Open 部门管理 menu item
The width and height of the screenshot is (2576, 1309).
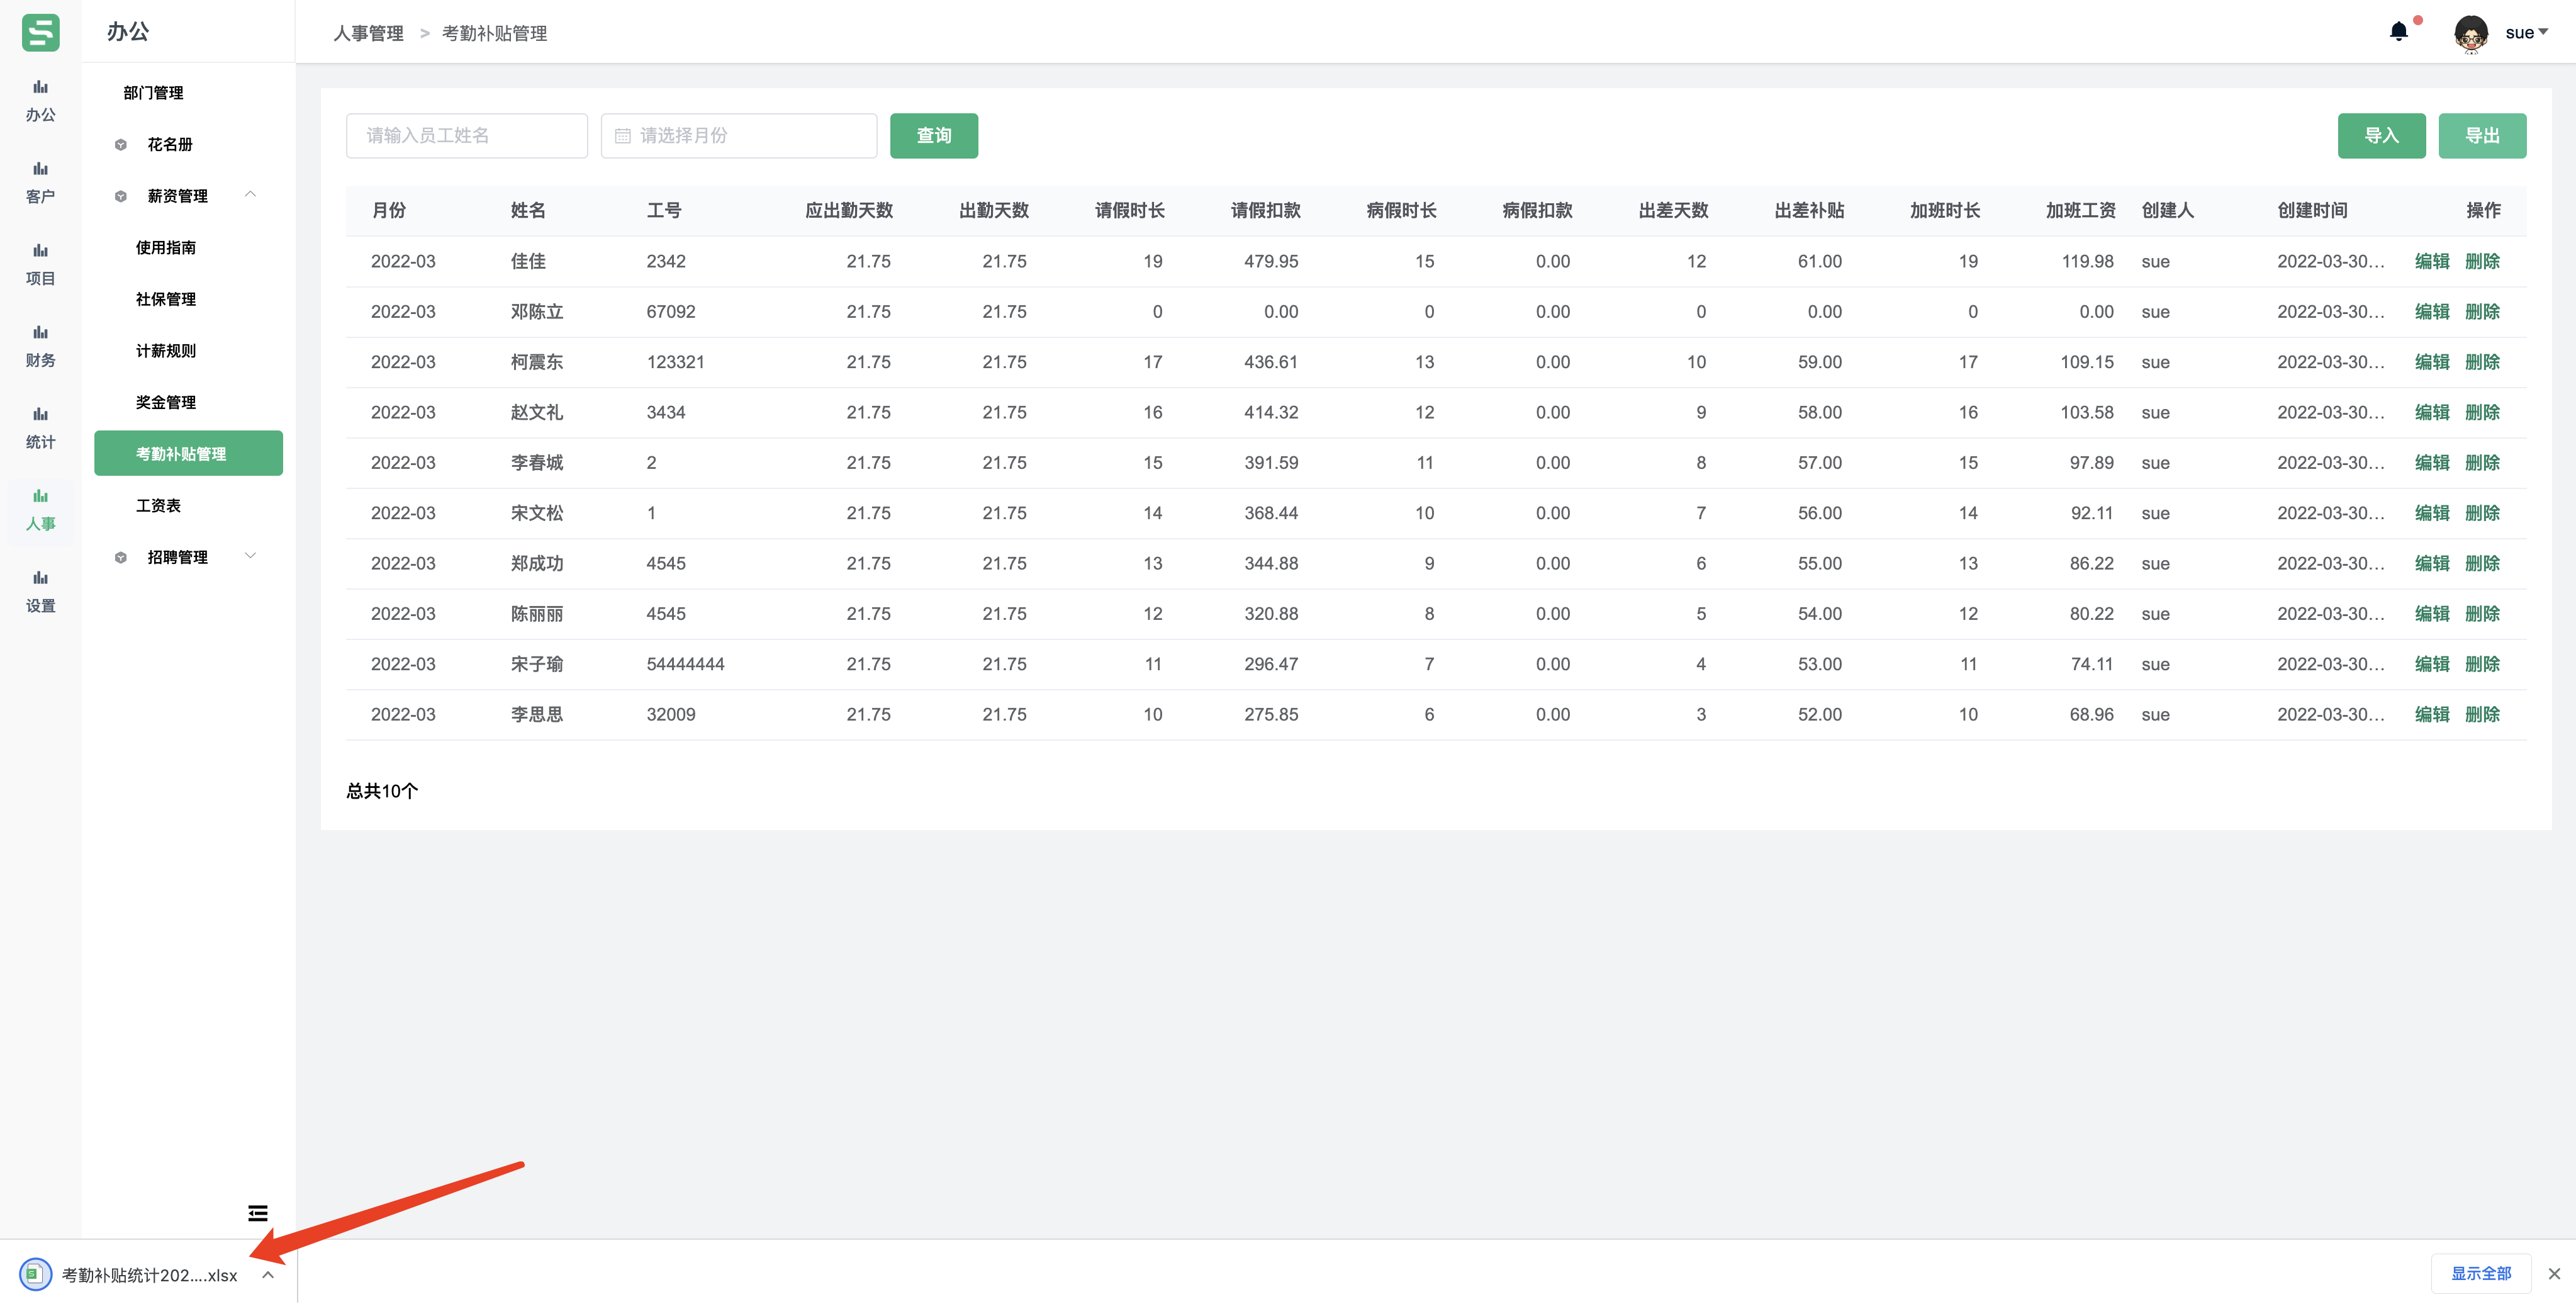pos(153,93)
